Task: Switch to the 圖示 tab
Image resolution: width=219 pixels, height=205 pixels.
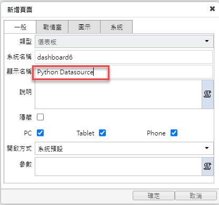Action: 84,27
